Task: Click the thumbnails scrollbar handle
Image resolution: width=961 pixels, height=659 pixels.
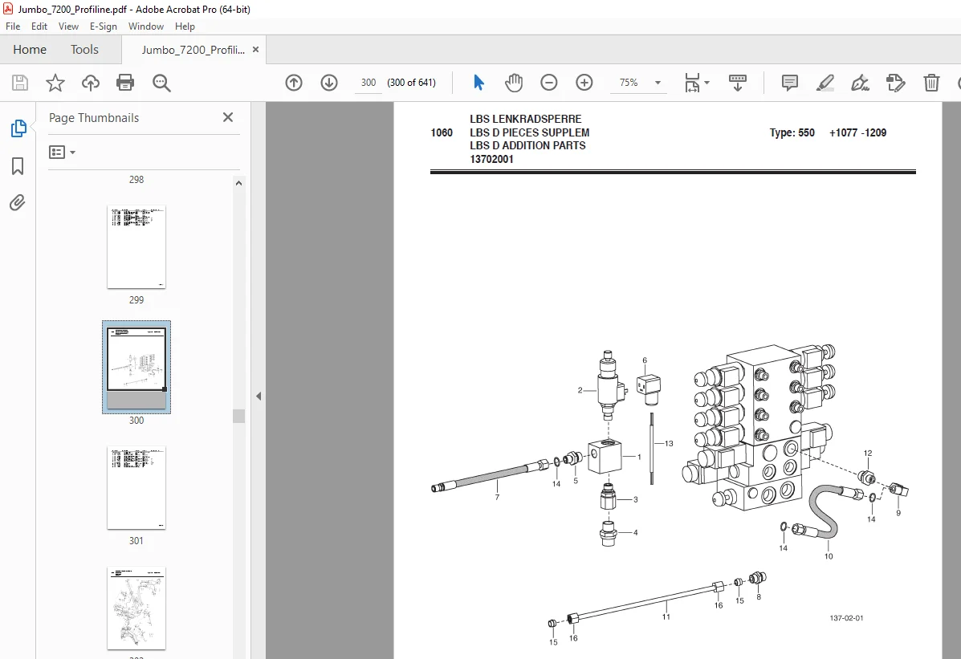Action: 239,417
